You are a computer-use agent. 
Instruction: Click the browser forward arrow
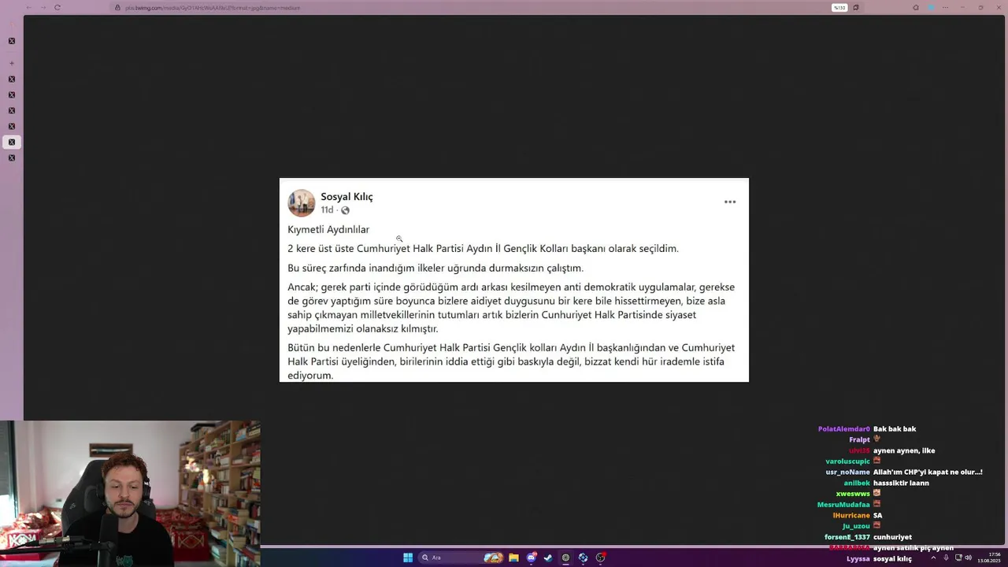tap(43, 8)
